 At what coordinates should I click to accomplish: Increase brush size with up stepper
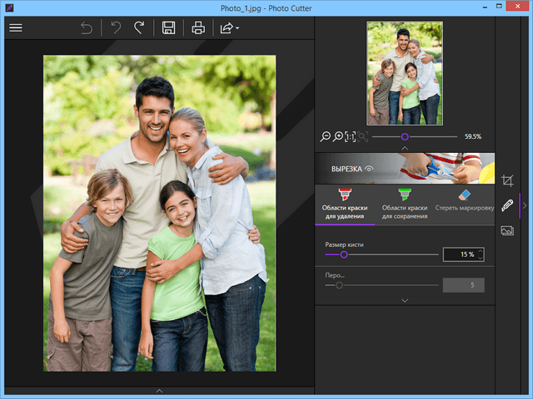pos(480,251)
